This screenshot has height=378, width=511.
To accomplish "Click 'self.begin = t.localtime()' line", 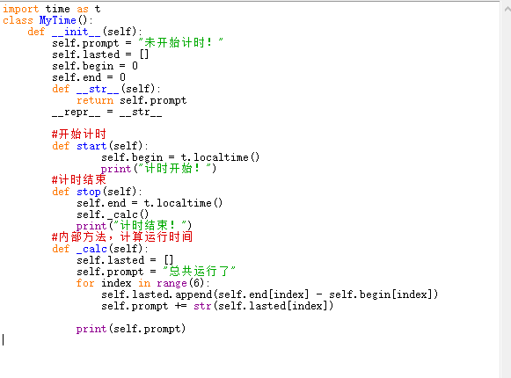I will pos(180,157).
